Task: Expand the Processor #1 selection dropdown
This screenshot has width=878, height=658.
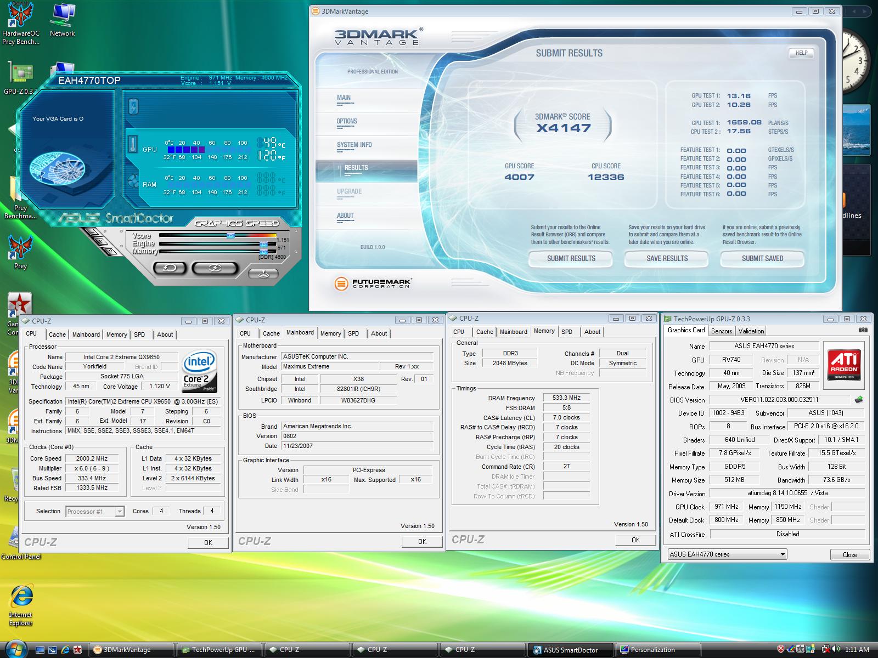Action: coord(119,512)
